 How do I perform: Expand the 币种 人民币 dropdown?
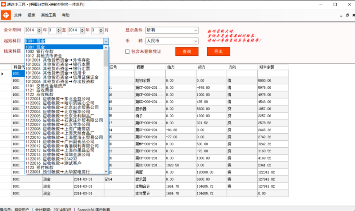coord(196,41)
